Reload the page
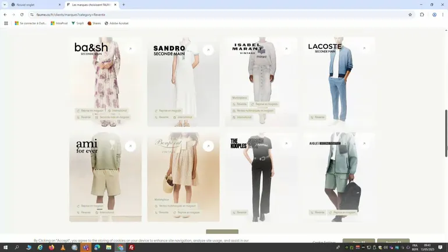 click(x=22, y=15)
